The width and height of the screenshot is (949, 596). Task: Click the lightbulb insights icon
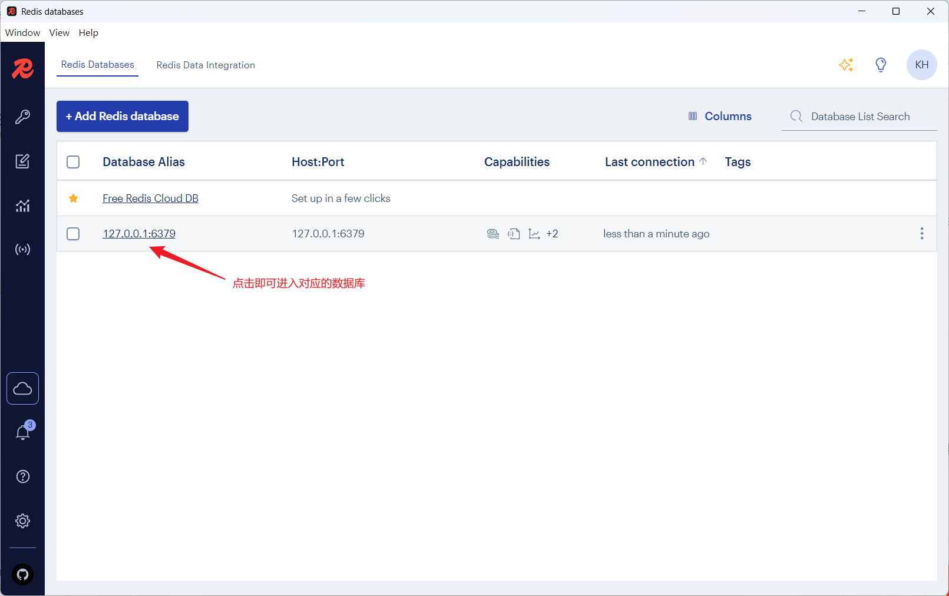[881, 65]
